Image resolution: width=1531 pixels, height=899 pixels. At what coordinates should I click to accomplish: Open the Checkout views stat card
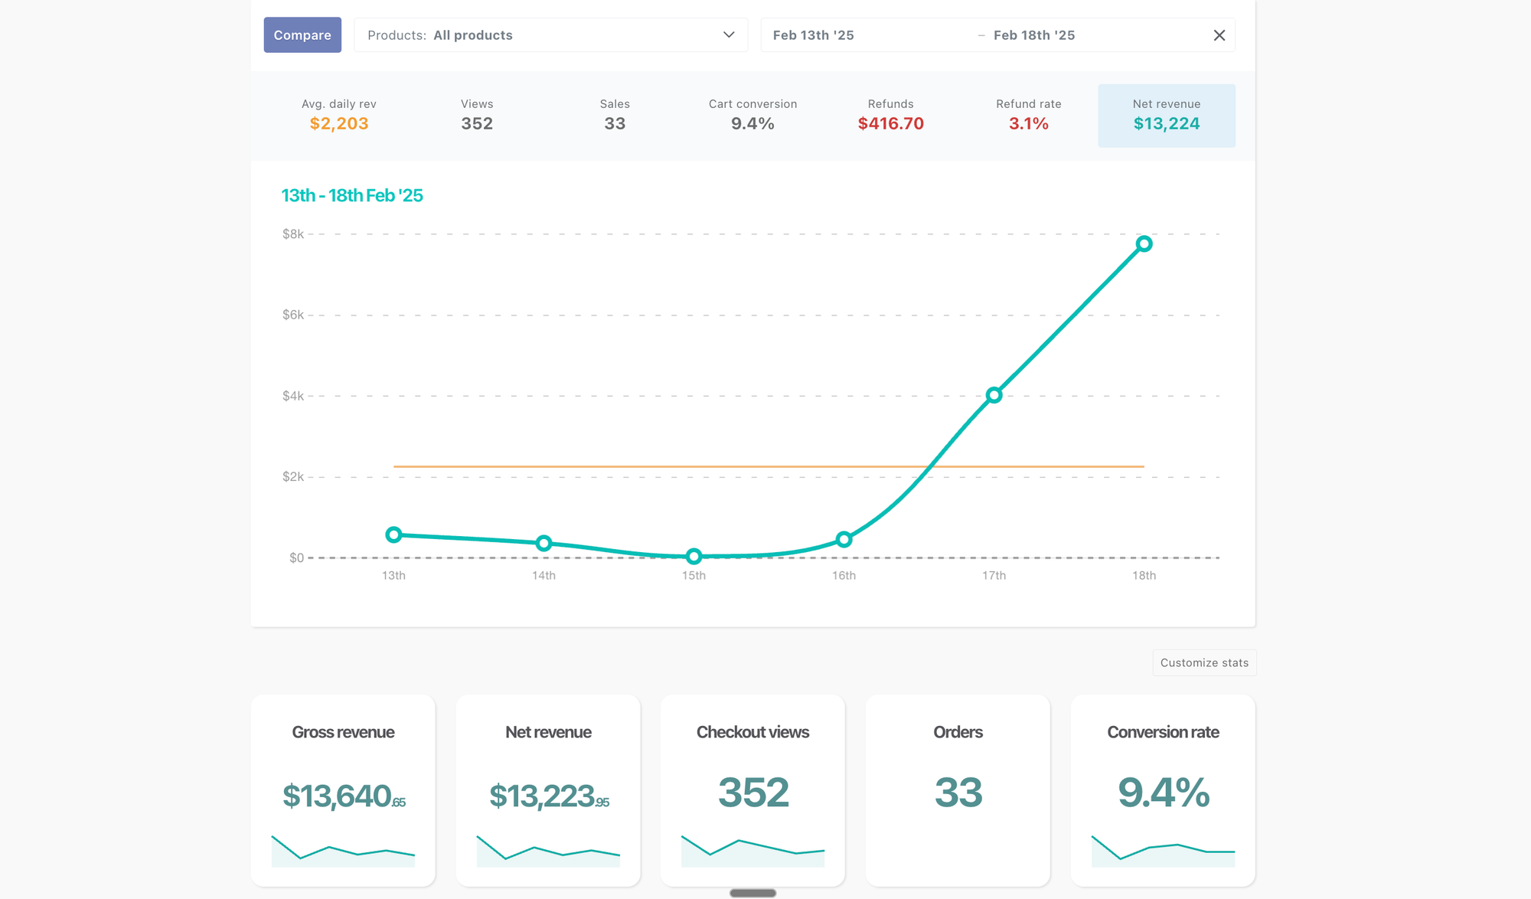(752, 789)
